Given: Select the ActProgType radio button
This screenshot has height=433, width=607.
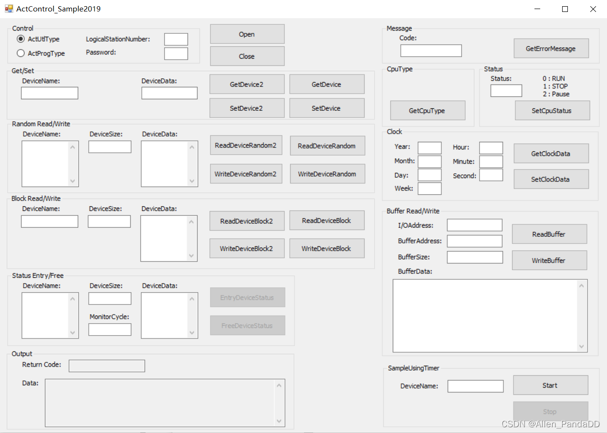Looking at the screenshot, I should point(21,53).
